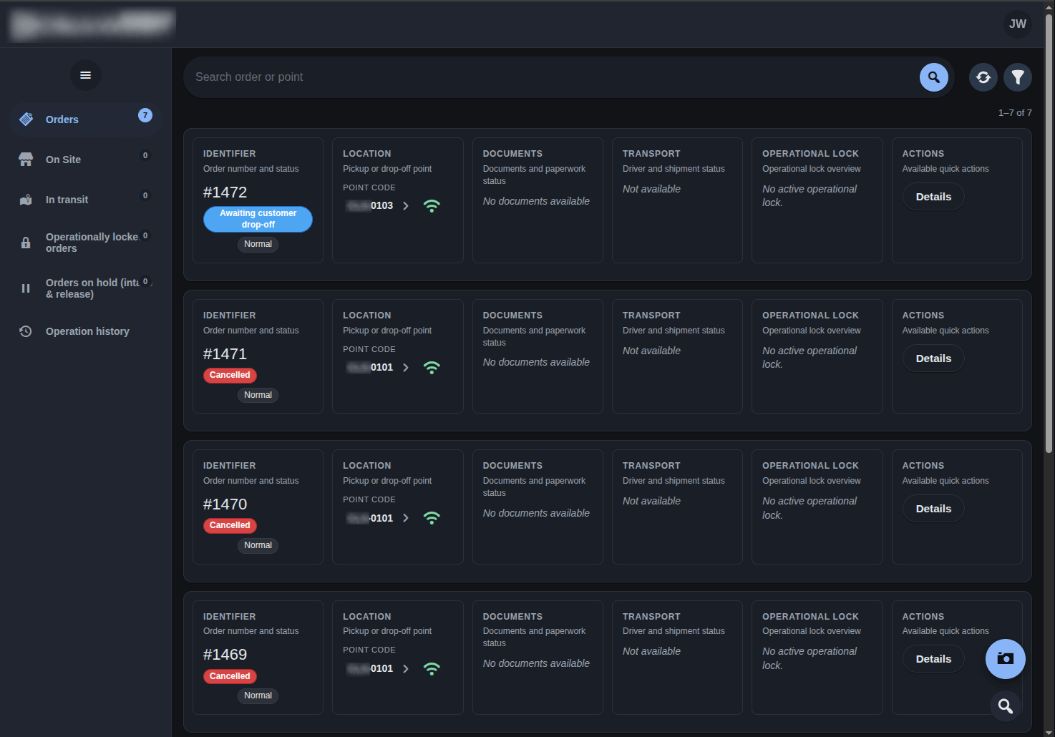Expand point code chevron for order #1472
Screen dimensions: 1055x737
click(406, 206)
